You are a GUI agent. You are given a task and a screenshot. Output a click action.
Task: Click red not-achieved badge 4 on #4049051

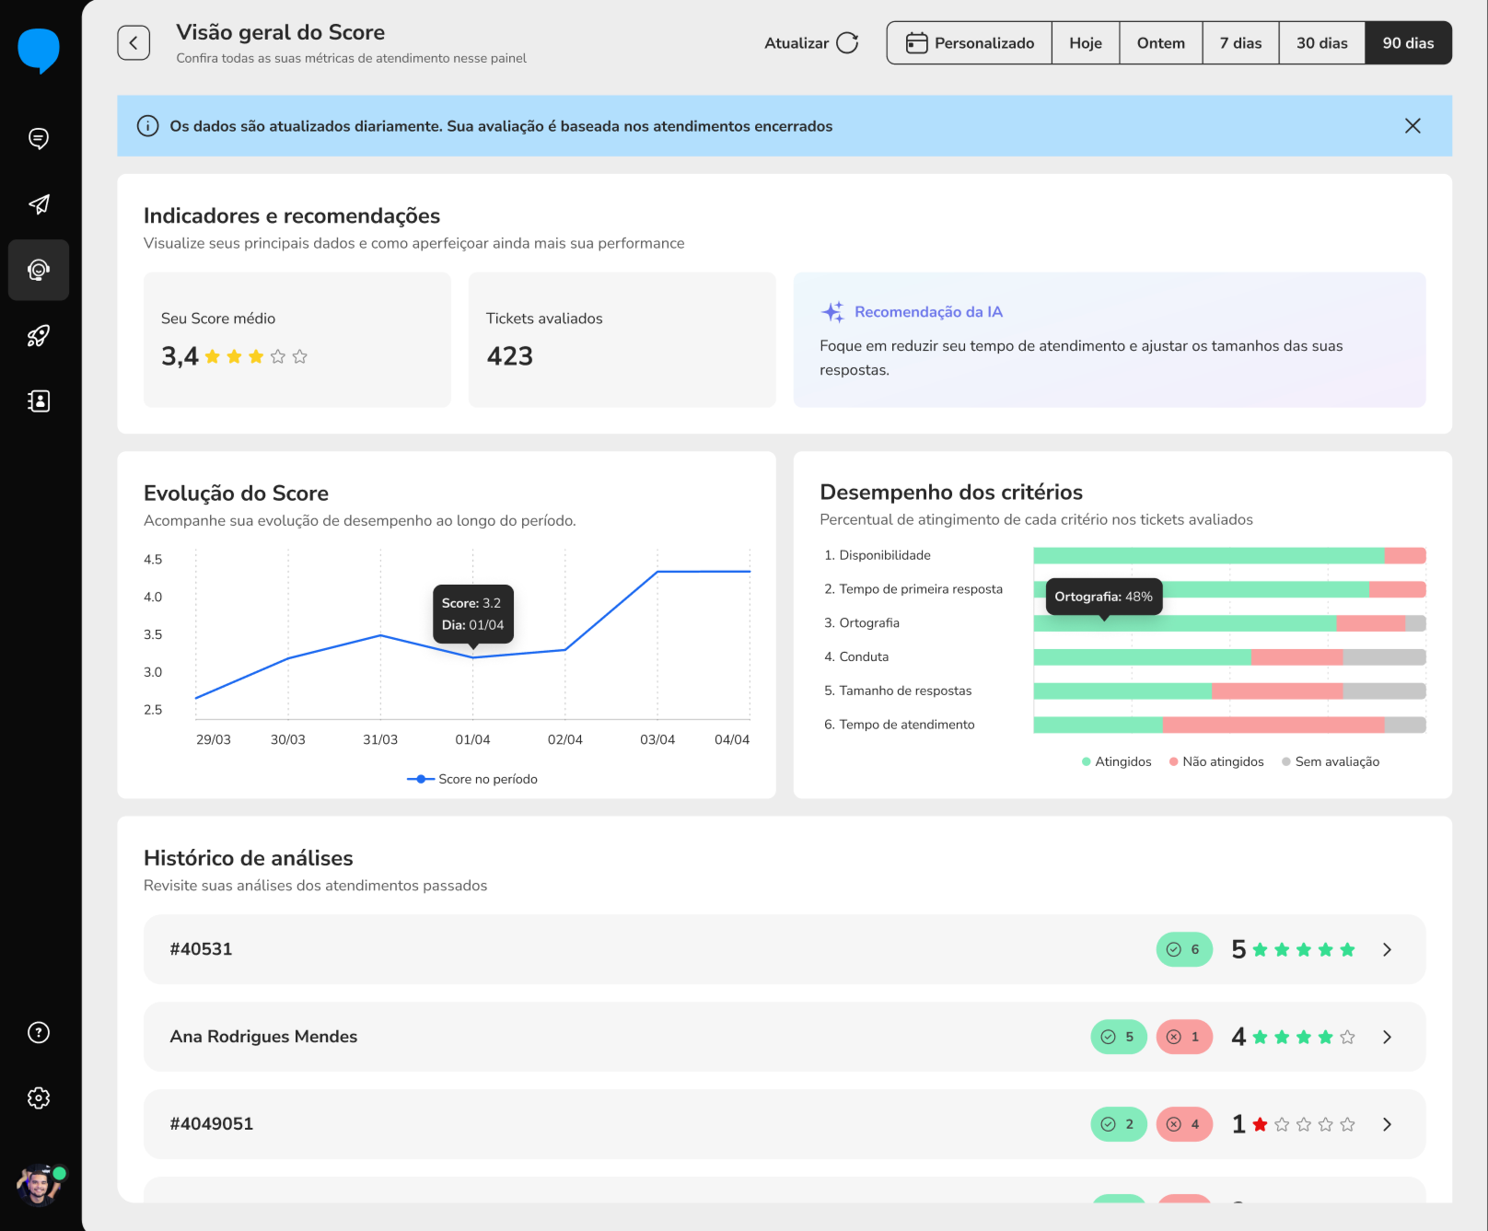(x=1184, y=1124)
